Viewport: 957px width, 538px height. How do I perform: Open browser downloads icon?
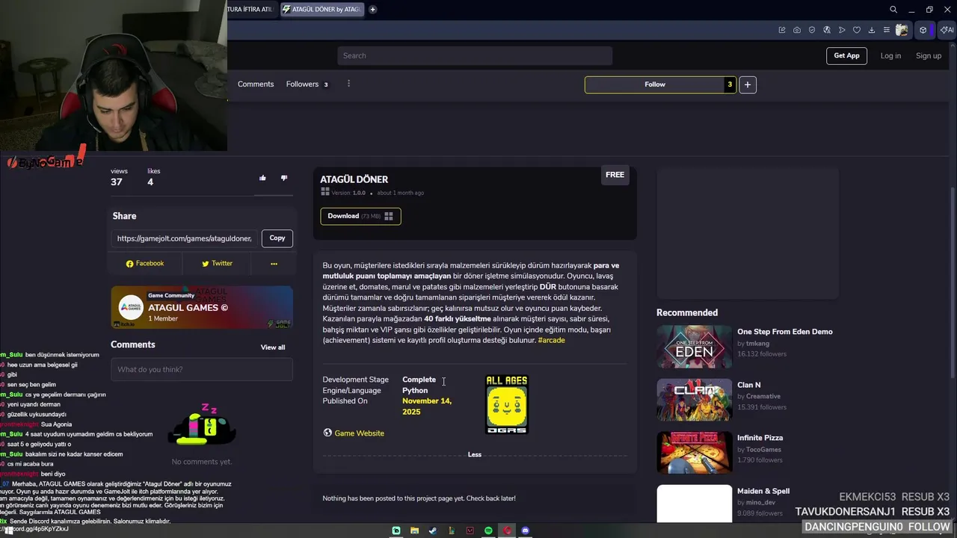(x=872, y=30)
